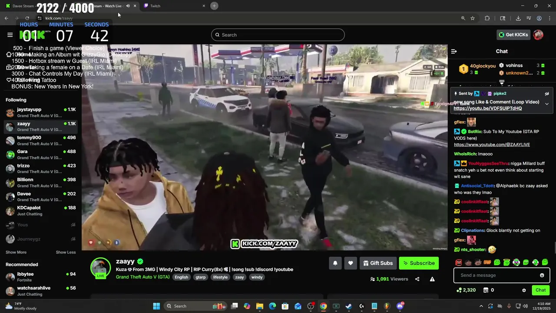Expand the pinned message chevron
Image resolution: width=556 pixels, height=313 pixels.
click(547, 104)
